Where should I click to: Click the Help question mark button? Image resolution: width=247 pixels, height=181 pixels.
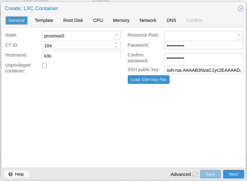(x=17, y=174)
